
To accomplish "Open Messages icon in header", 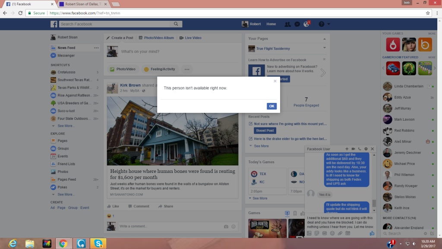I will pyautogui.click(x=297, y=24).
